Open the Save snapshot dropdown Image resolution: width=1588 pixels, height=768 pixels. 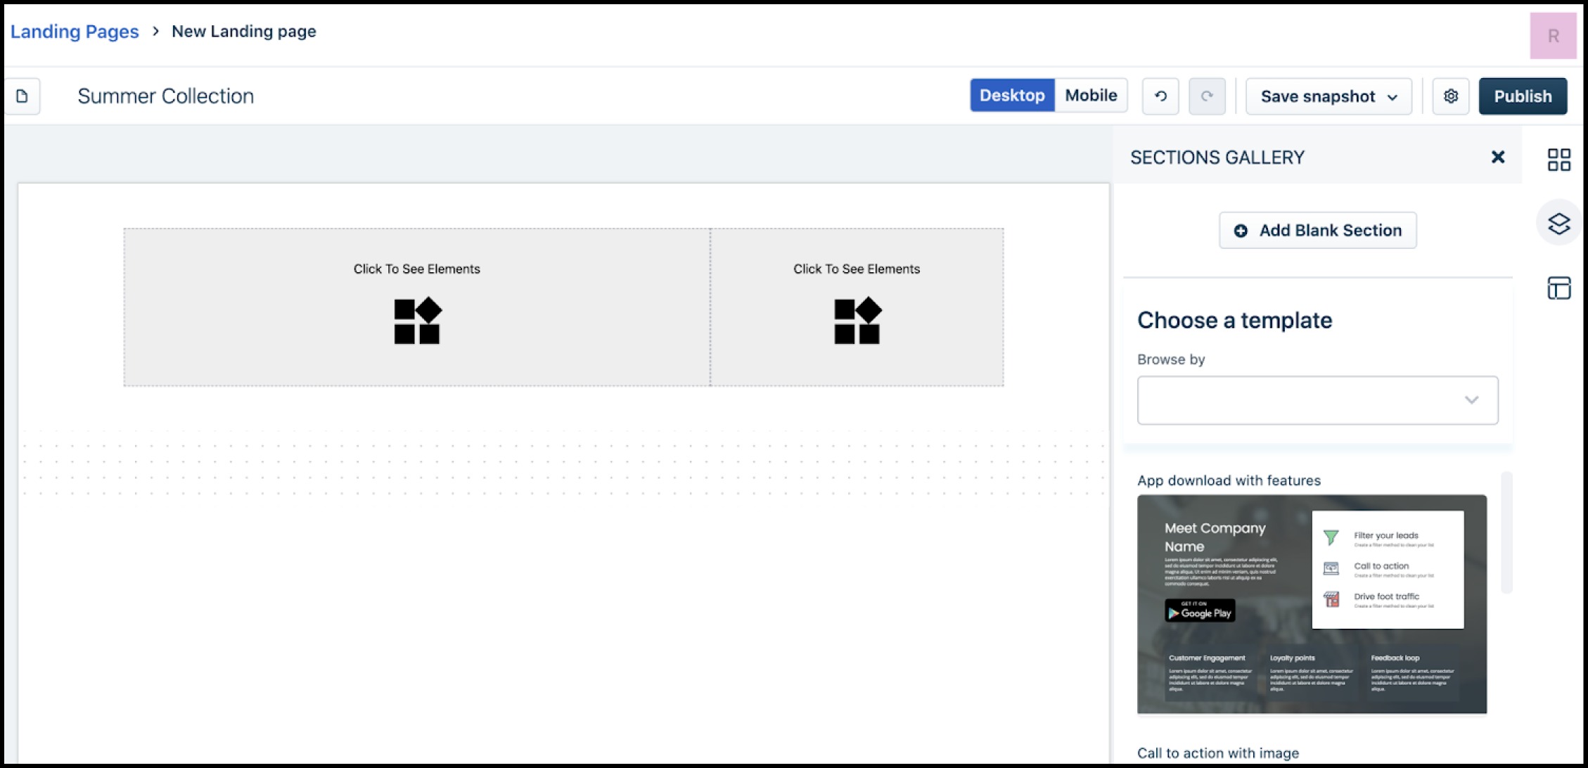pyautogui.click(x=1328, y=96)
